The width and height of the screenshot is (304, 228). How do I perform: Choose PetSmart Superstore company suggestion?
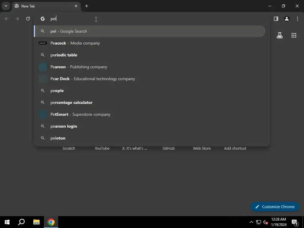(150, 114)
